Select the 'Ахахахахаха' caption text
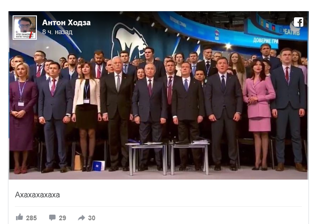Viewport: 315px width, 224px height. [x=37, y=195]
